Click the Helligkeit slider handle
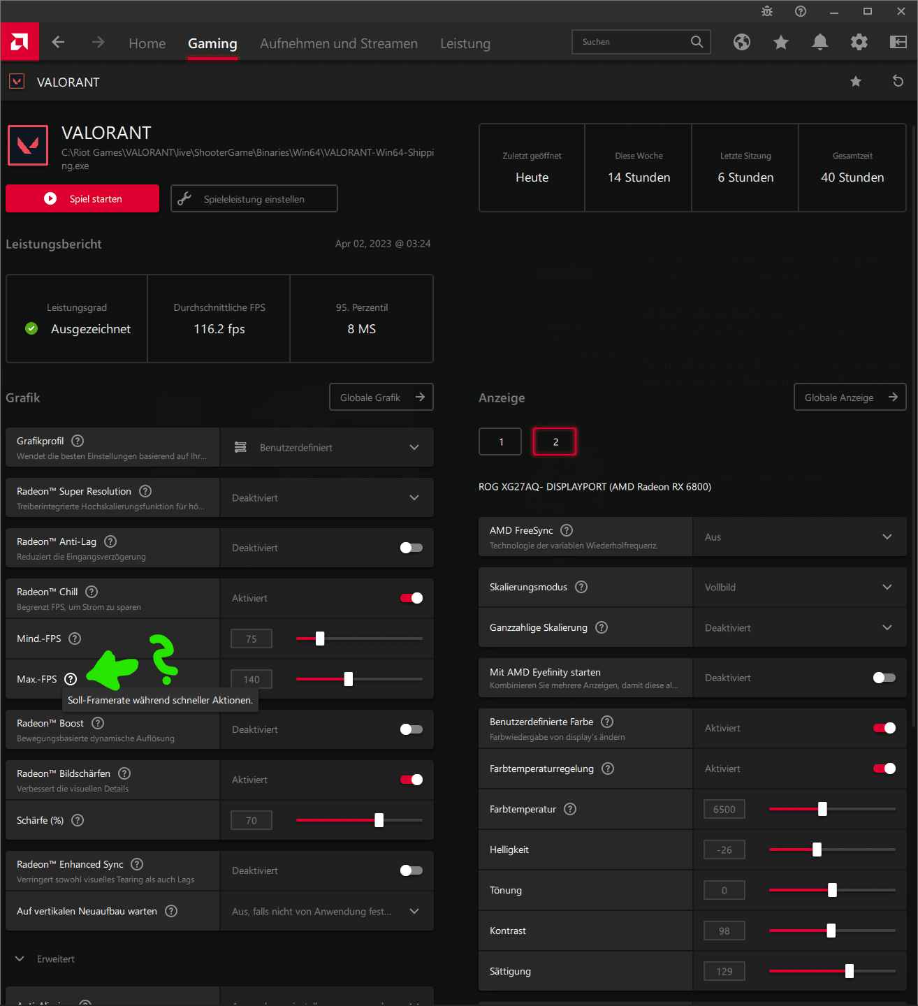Image resolution: width=918 pixels, height=1006 pixels. coord(817,850)
